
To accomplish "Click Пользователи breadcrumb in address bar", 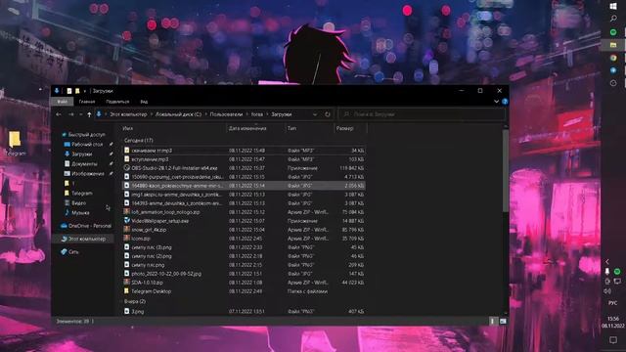I will pos(226,114).
